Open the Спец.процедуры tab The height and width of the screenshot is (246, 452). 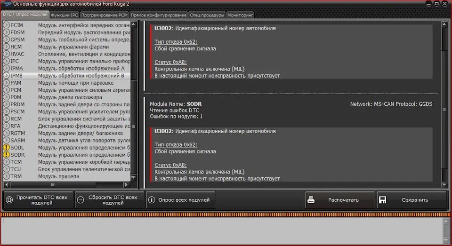tap(207, 15)
